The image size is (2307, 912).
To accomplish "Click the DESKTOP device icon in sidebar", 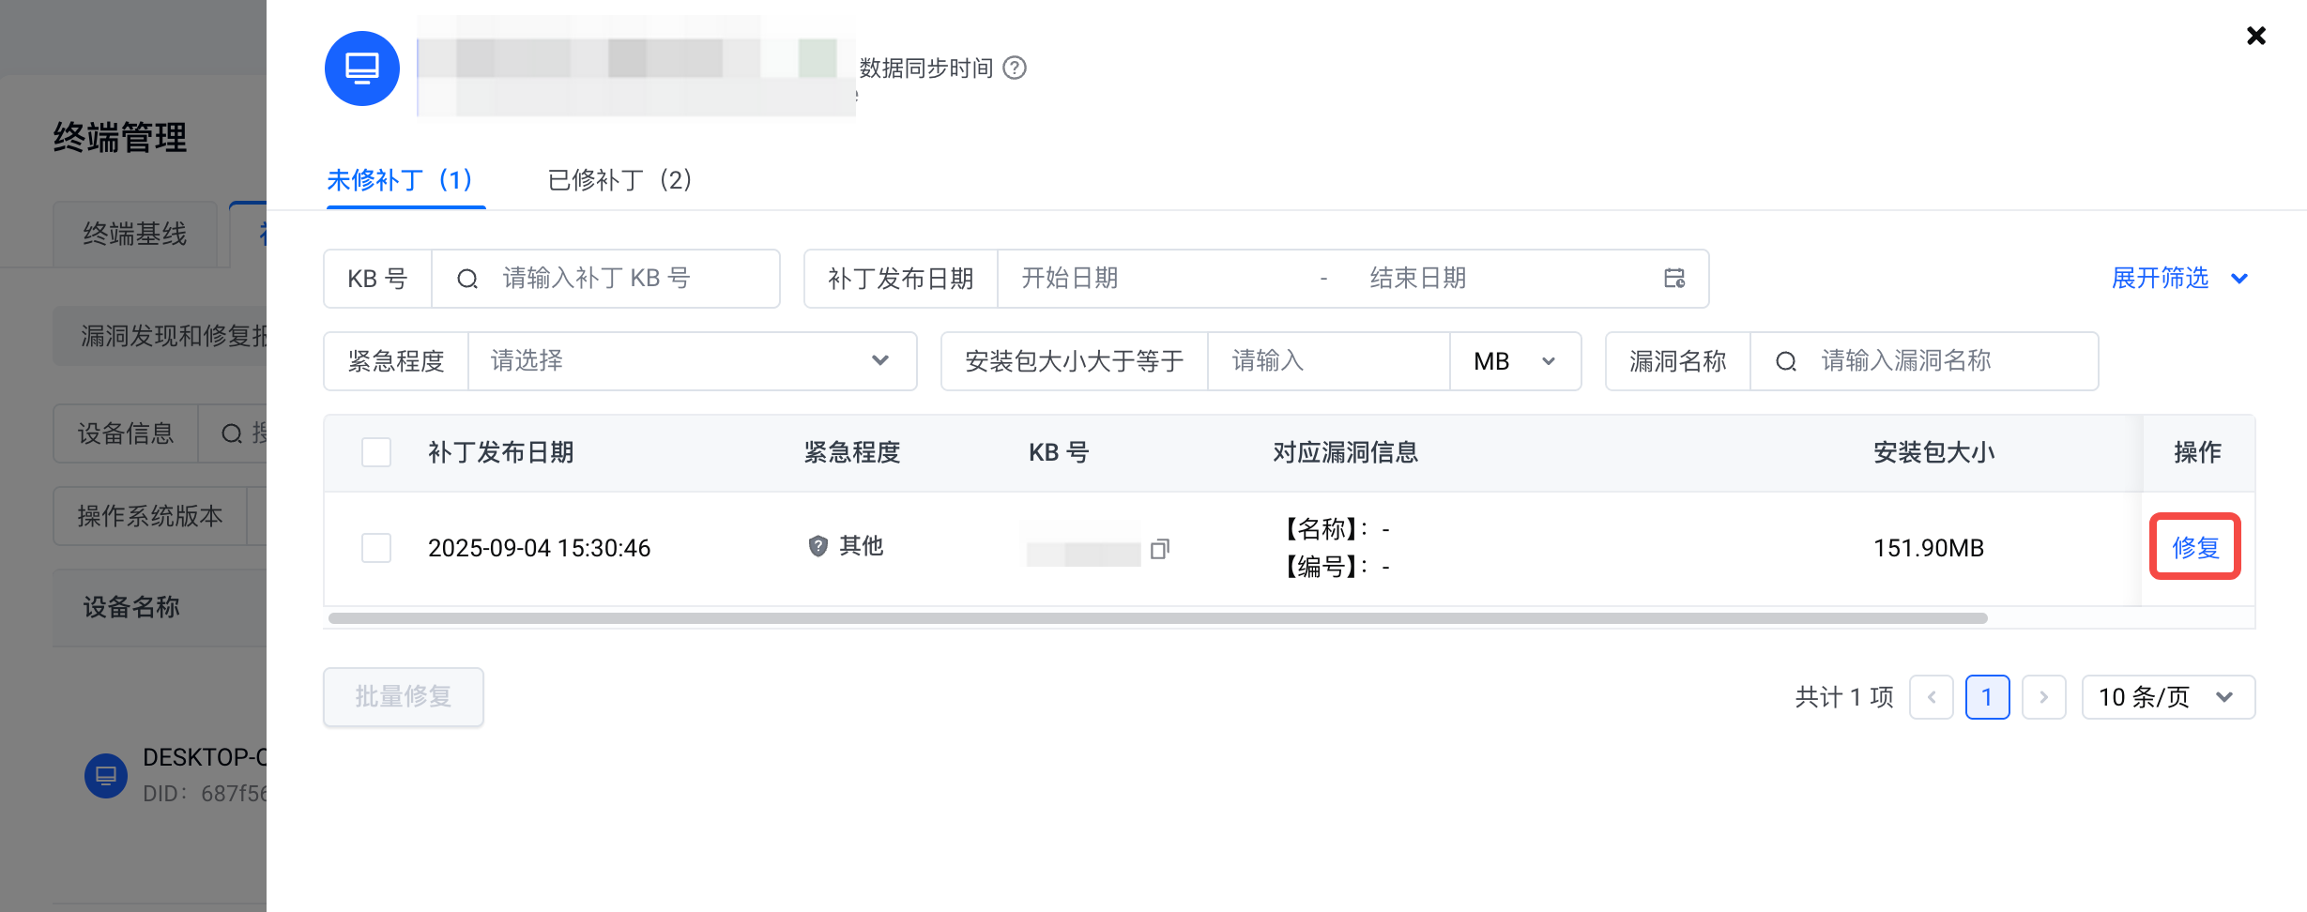I will (105, 776).
